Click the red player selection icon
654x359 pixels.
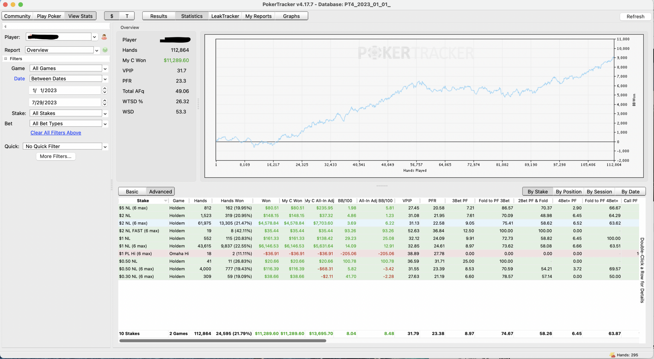click(x=104, y=37)
